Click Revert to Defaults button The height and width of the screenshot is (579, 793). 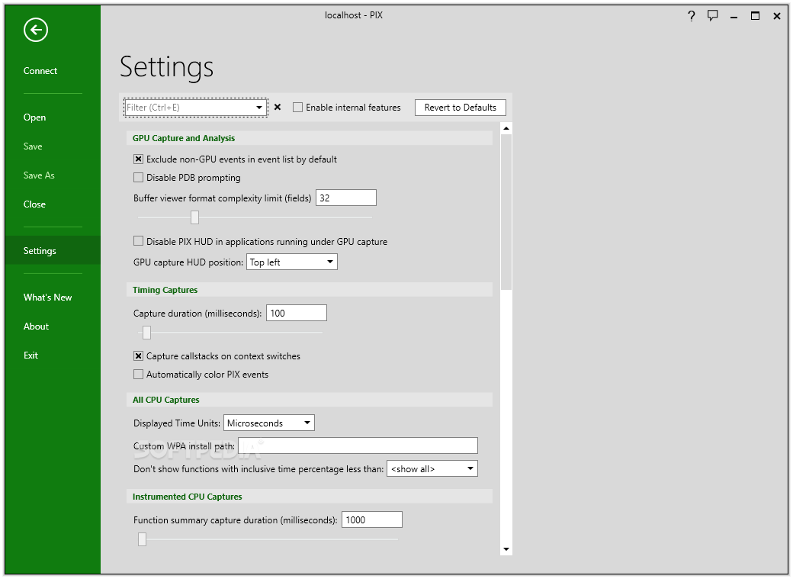(461, 108)
